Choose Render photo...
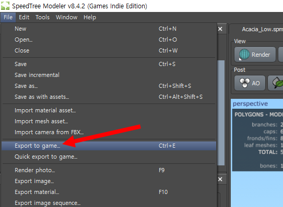This screenshot has width=283, height=207. (109, 170)
